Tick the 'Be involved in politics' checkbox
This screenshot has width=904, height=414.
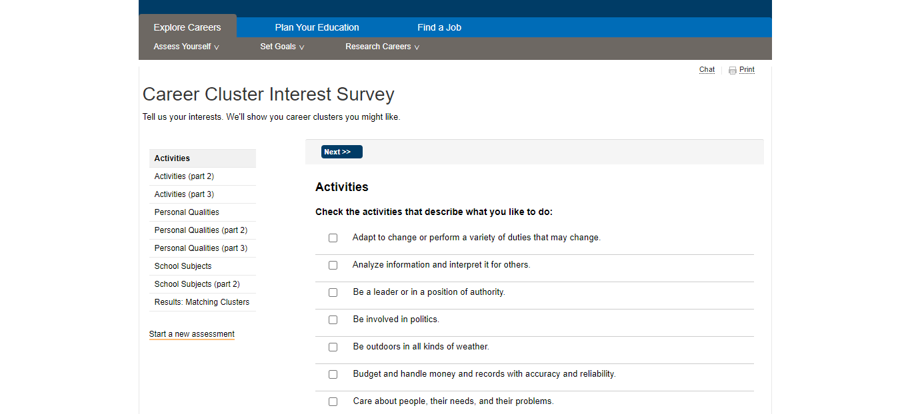pos(333,319)
